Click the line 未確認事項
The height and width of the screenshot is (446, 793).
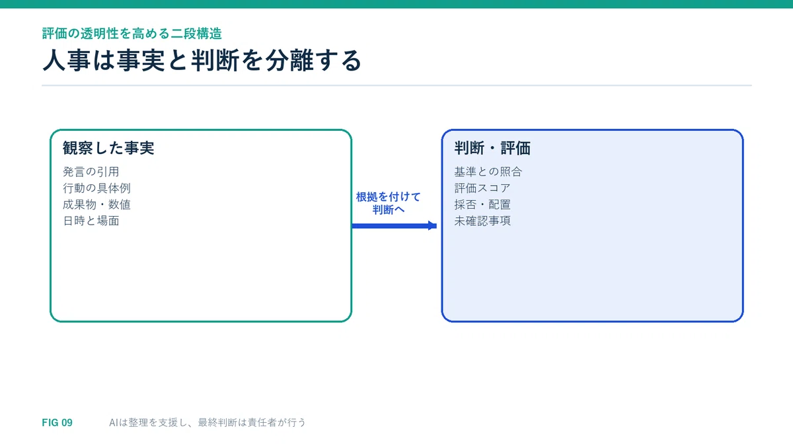coord(482,221)
